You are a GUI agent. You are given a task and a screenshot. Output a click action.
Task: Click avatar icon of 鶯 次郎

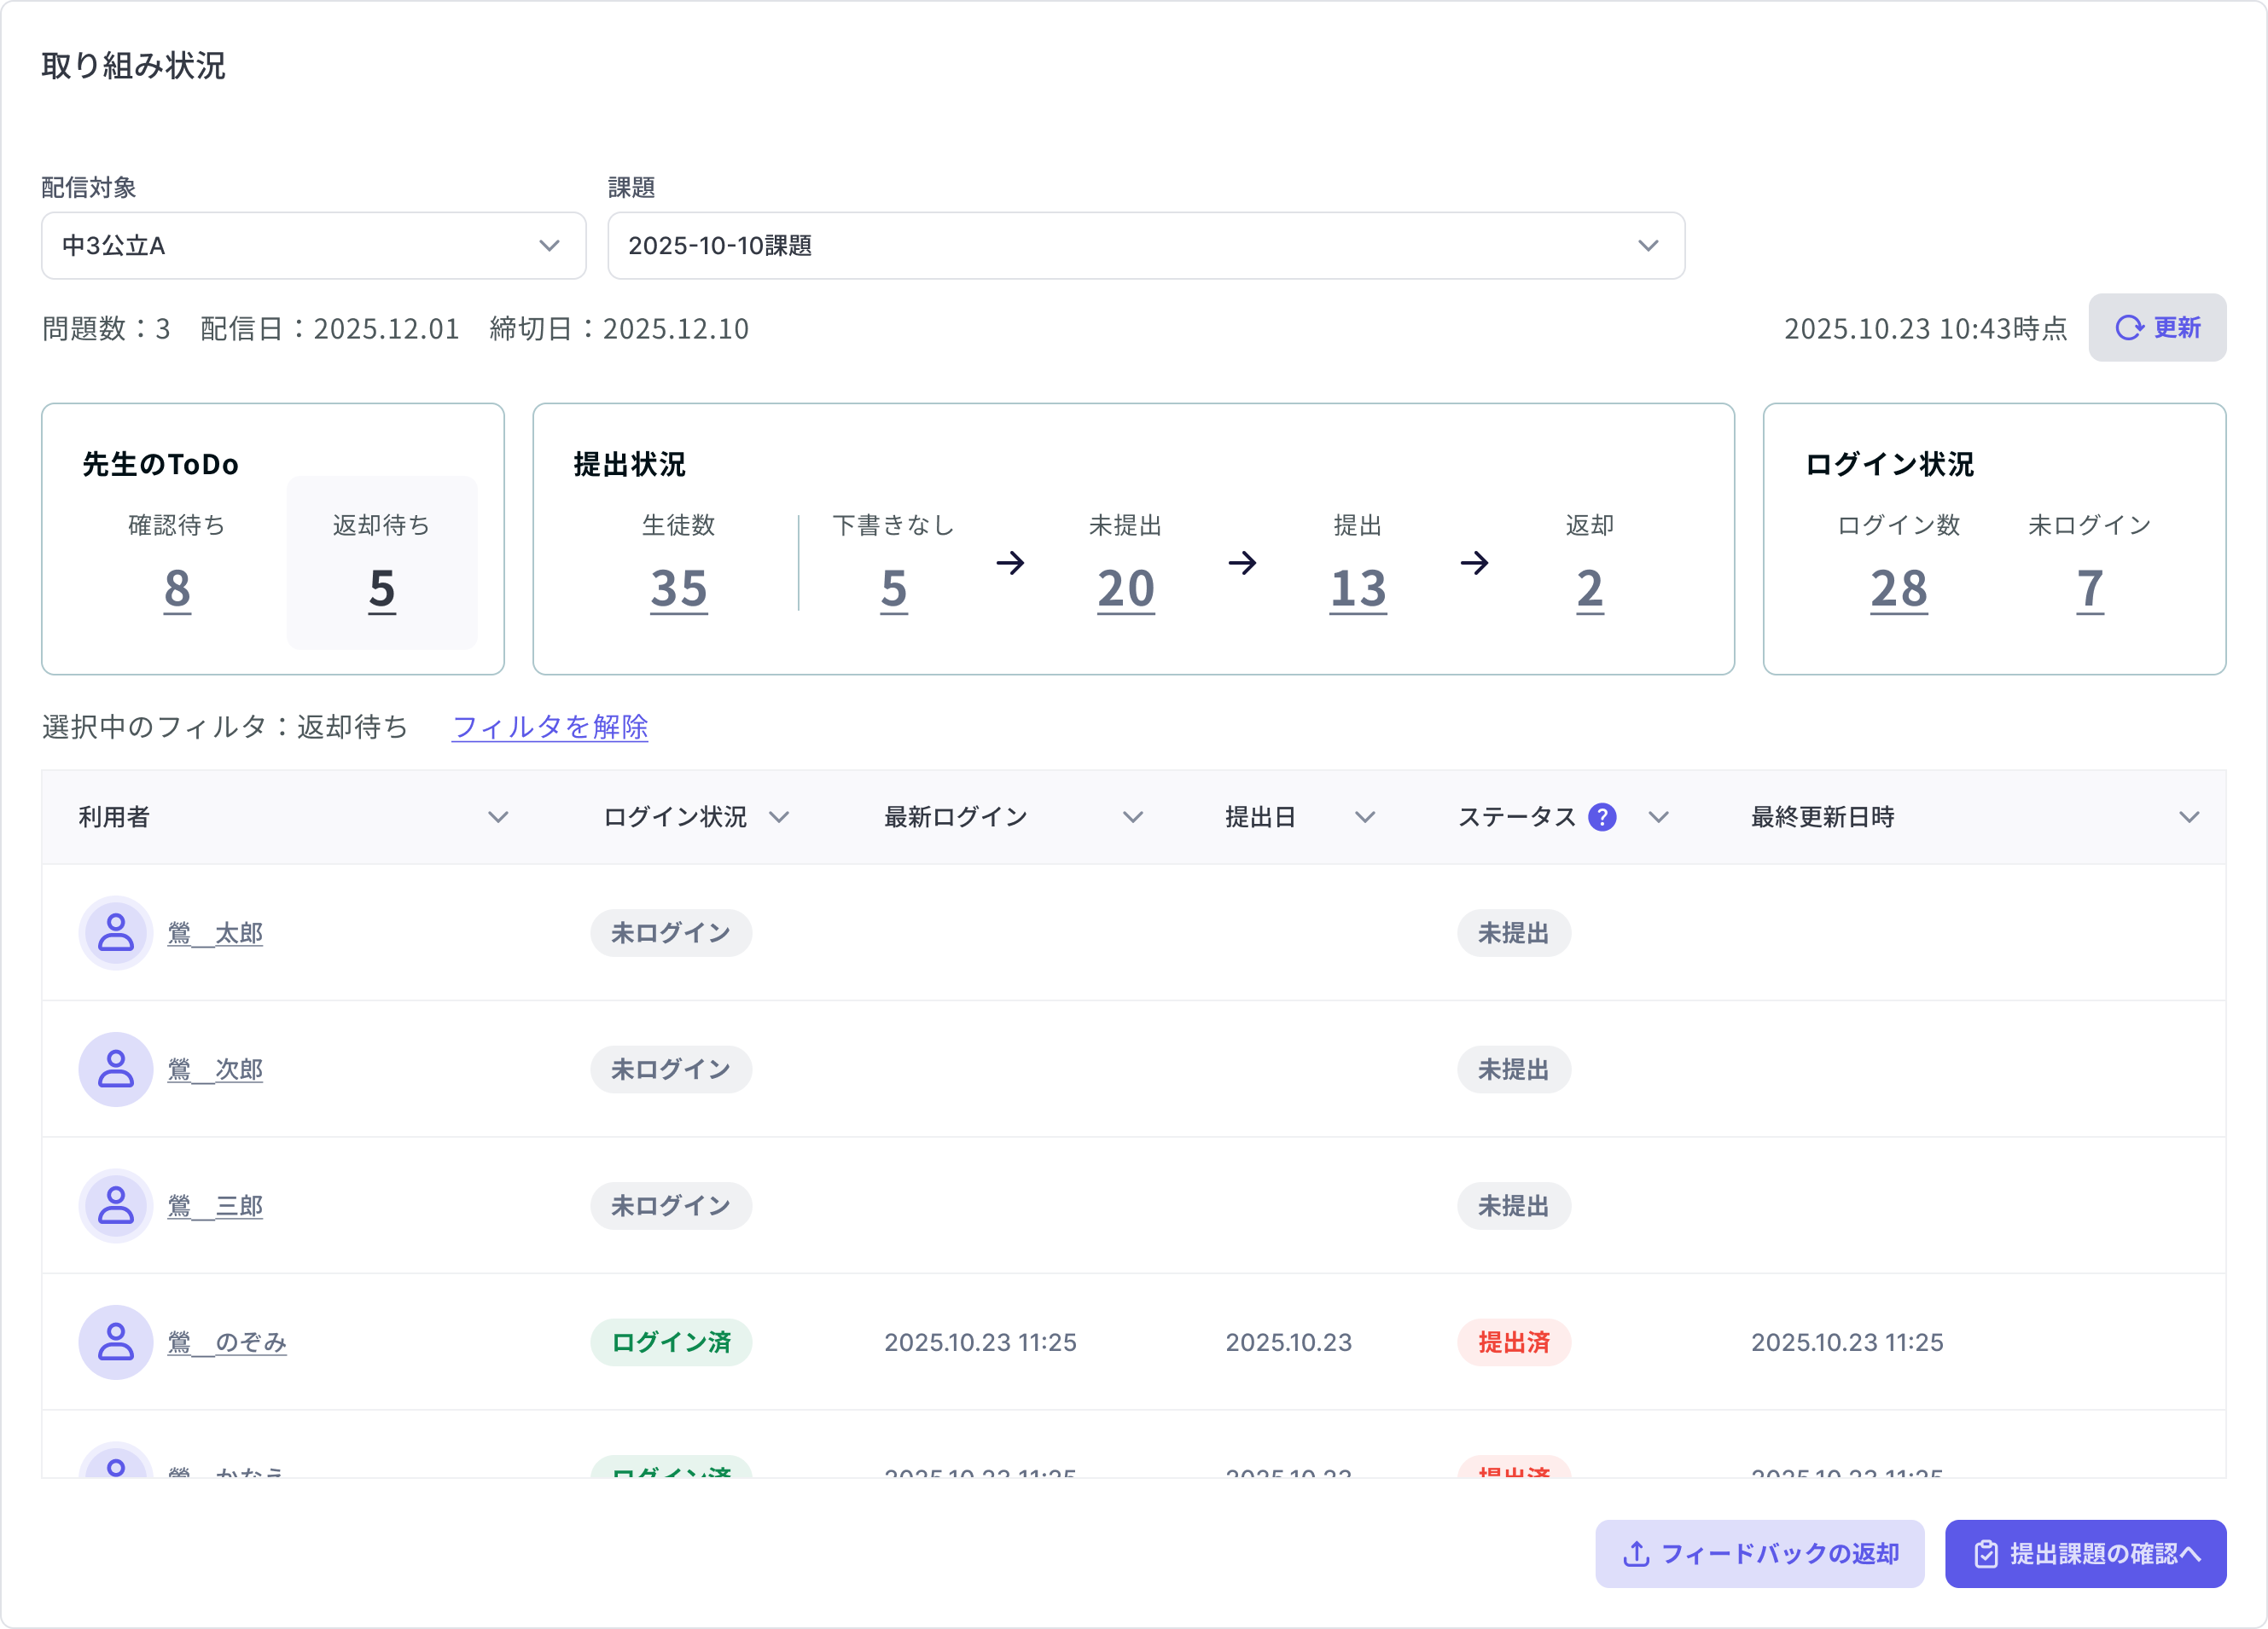pyautogui.click(x=116, y=1070)
